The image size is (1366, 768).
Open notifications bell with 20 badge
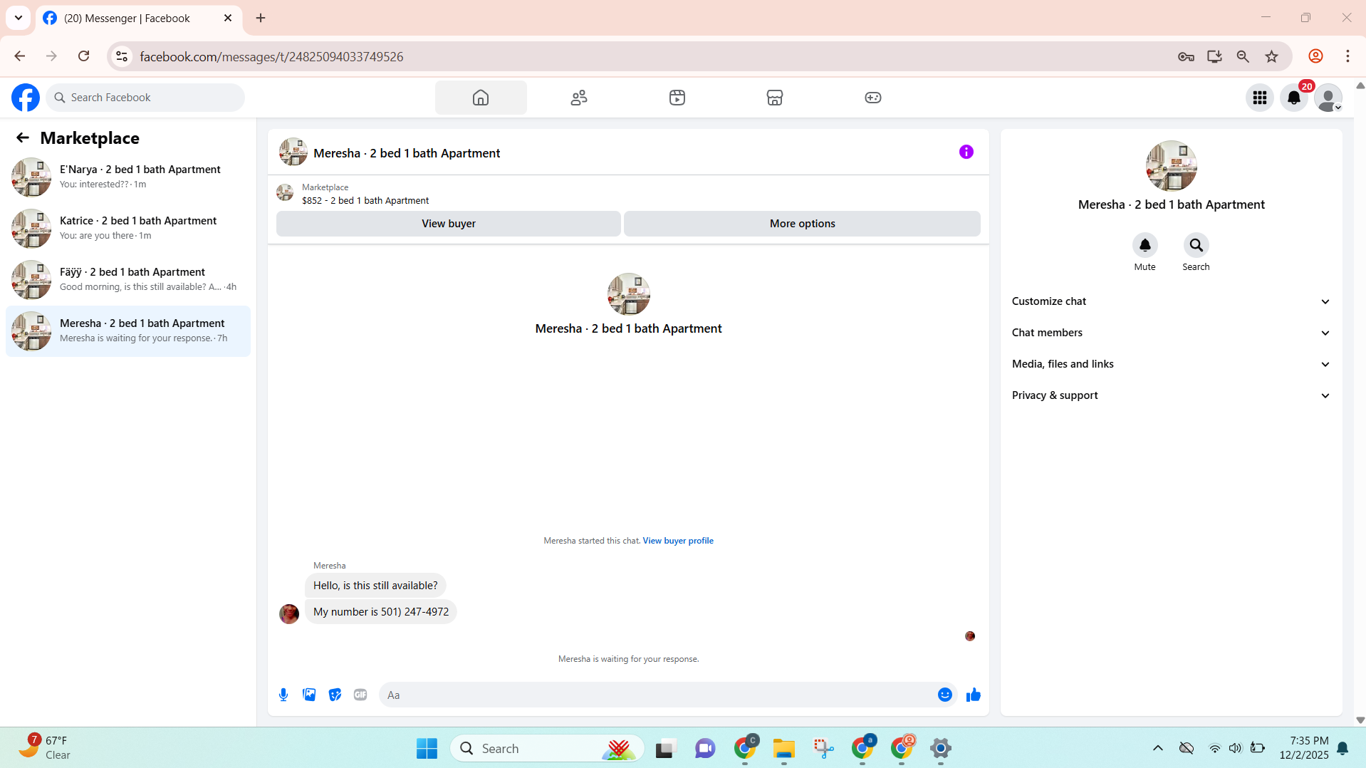pos(1294,98)
